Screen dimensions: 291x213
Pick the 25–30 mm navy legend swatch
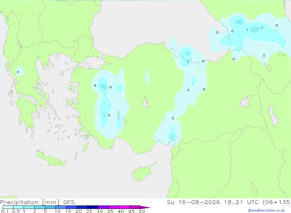point(93,207)
